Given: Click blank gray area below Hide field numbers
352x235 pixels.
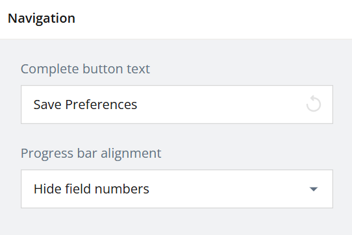Looking at the screenshot, I should [x=176, y=222].
